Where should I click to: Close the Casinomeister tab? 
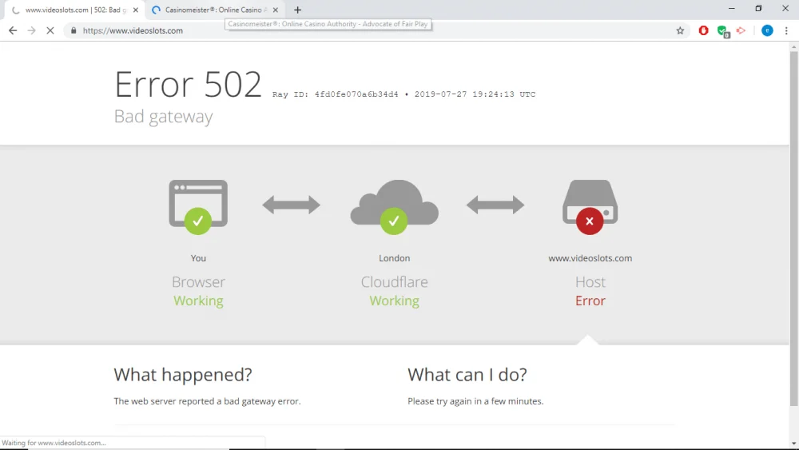tap(275, 10)
